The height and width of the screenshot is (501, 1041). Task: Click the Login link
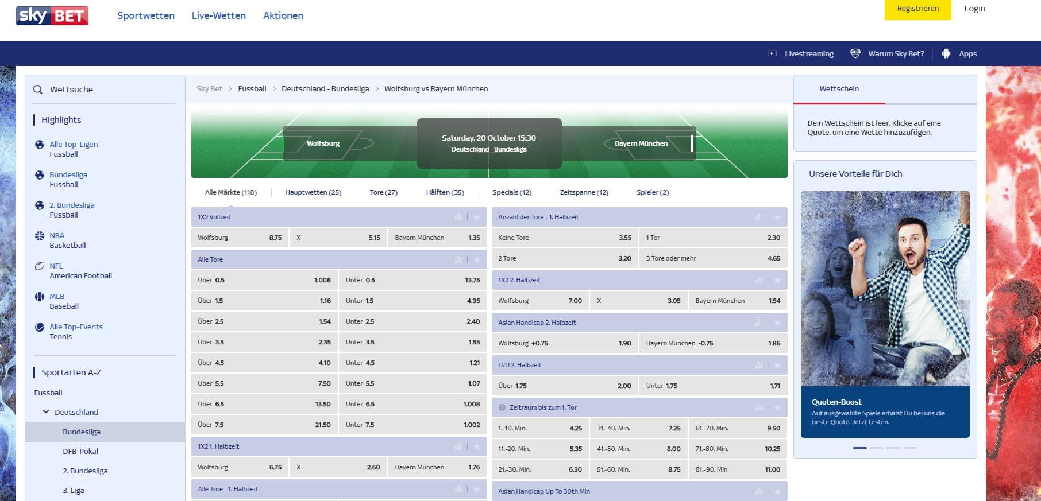pos(974,9)
